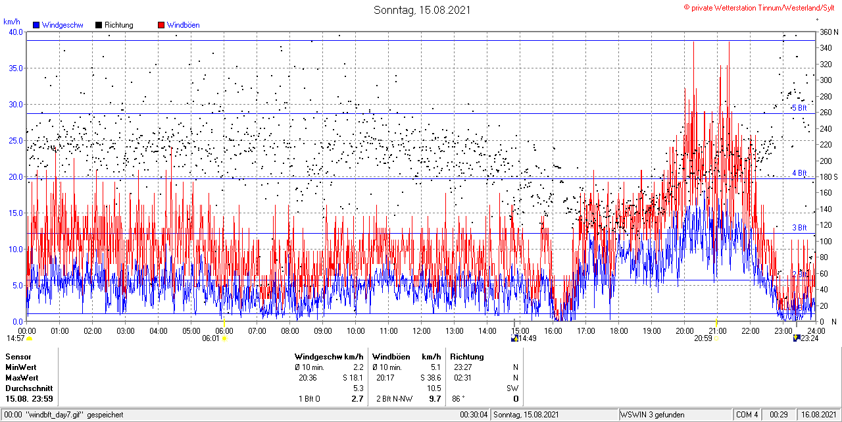842x422 pixels.
Task: Click the 00:30:04 status bar timer
Action: pyautogui.click(x=474, y=415)
